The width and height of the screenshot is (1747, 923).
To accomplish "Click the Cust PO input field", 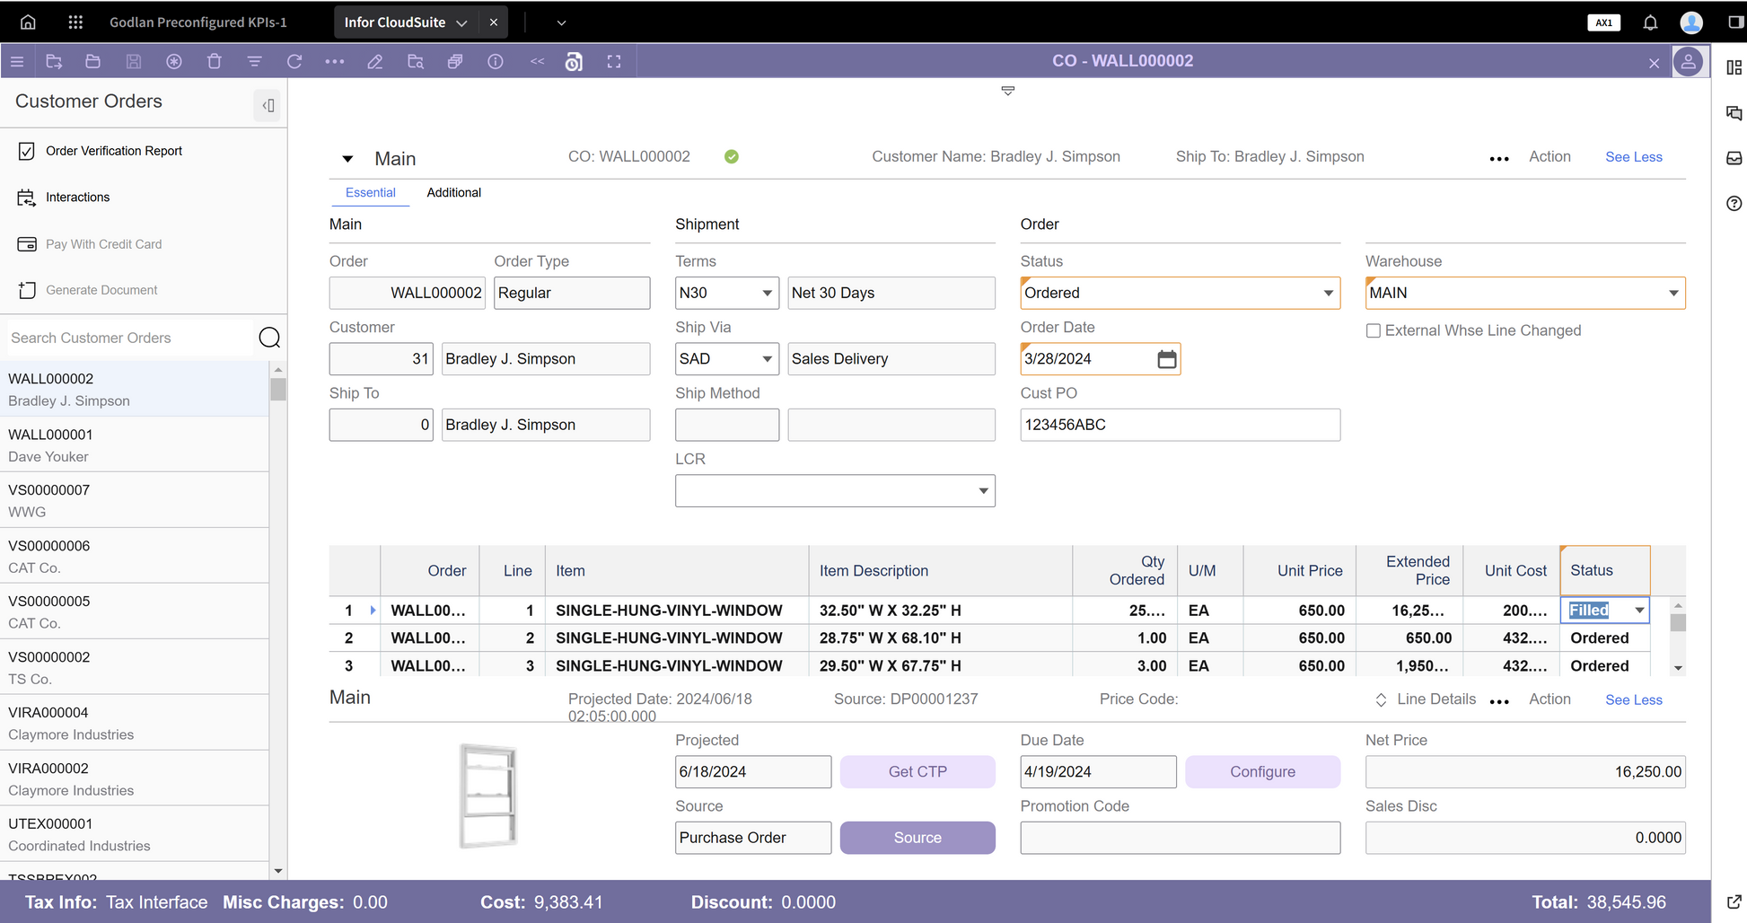I will [1179, 425].
